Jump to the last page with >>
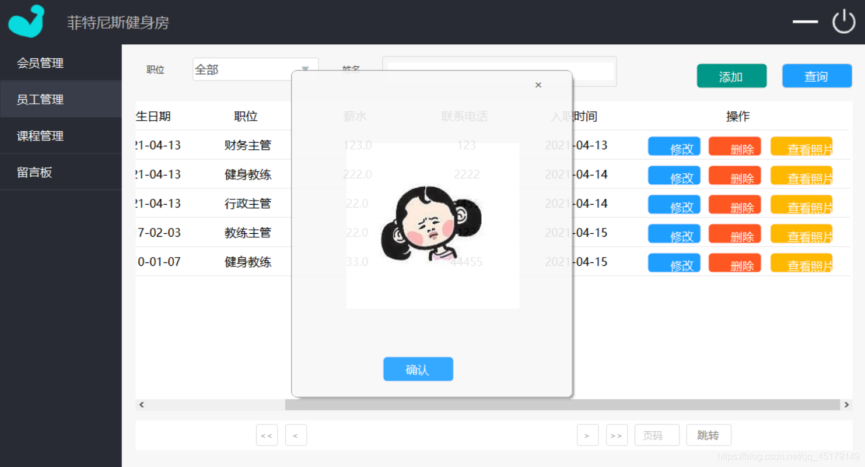 [617, 436]
